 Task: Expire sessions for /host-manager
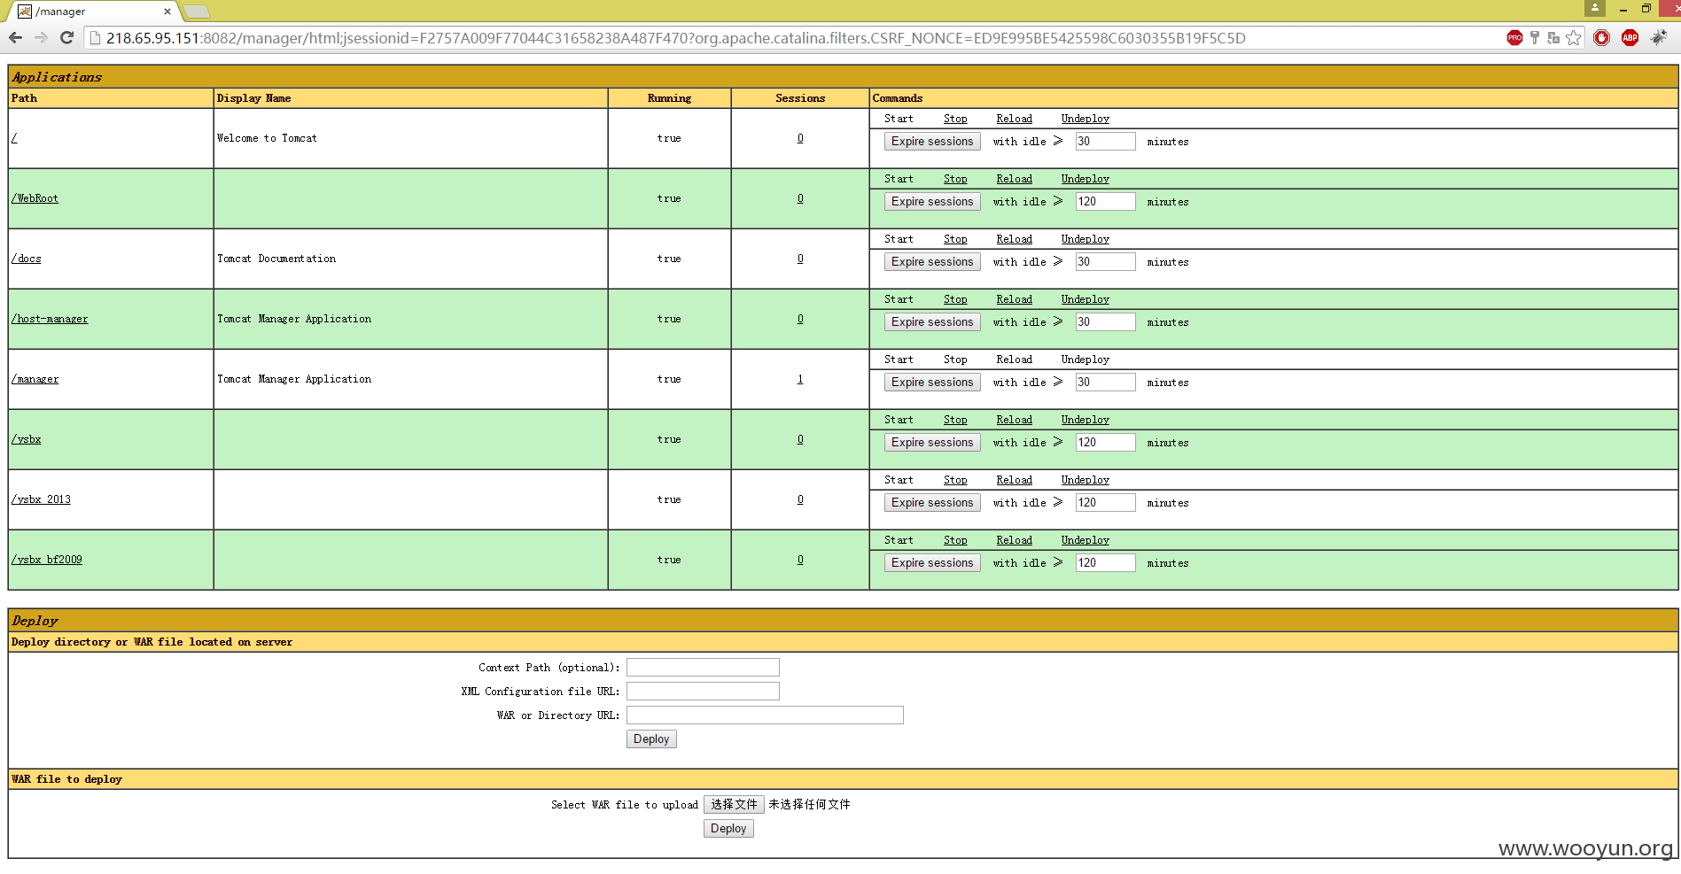[932, 322]
